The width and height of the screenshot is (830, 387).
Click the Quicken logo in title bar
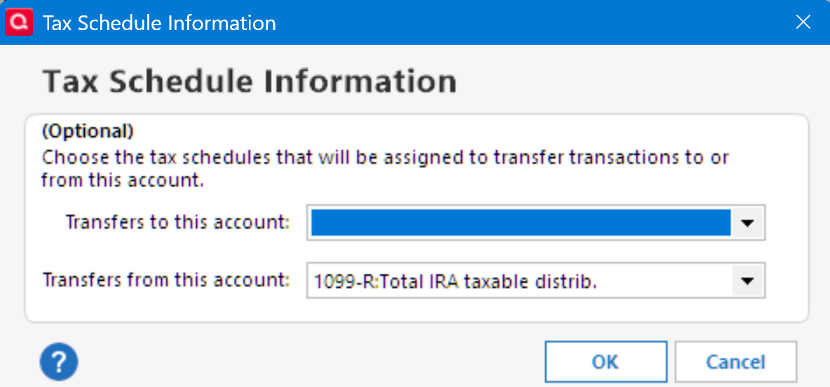[x=18, y=22]
